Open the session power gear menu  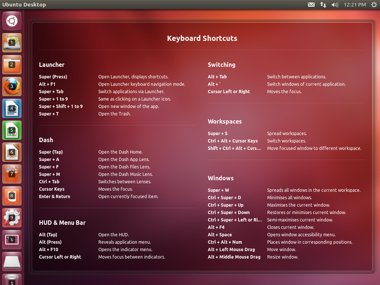pos(373,5)
